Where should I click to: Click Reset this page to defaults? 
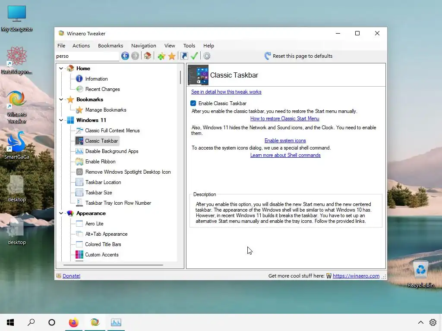[x=299, y=56]
